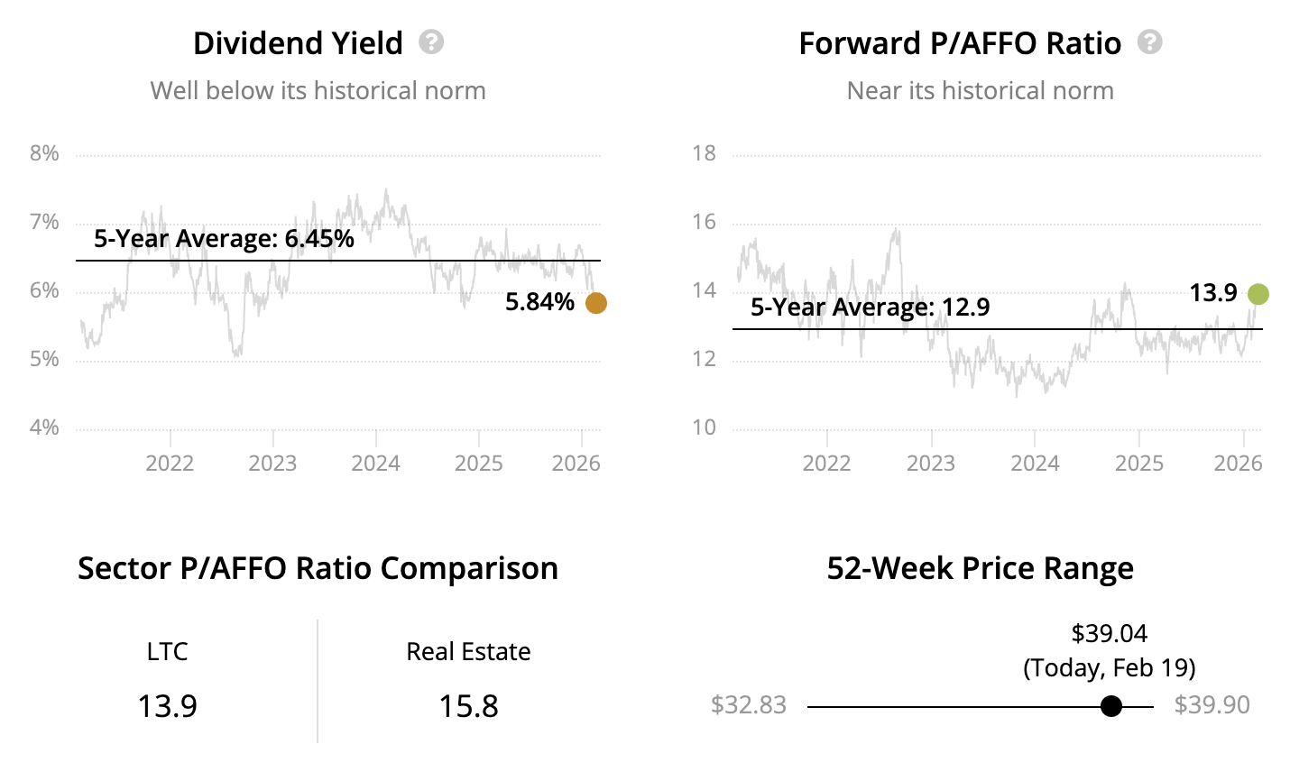Open the Forward P/AFFO Ratio help icon
Image resolution: width=1290 pixels, height=781 pixels.
pos(1149,42)
